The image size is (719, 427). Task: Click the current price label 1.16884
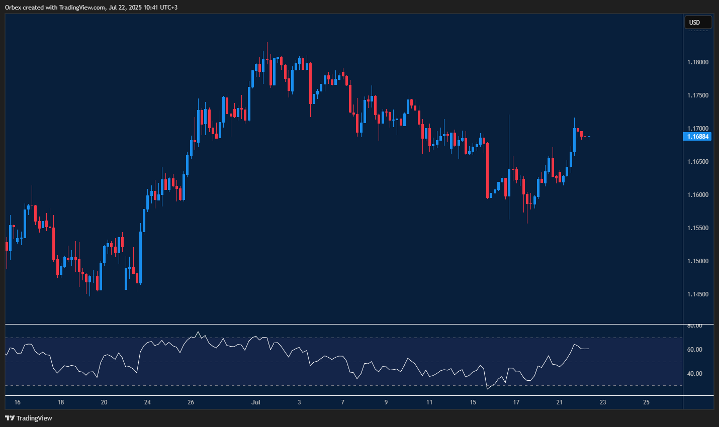(x=698, y=137)
